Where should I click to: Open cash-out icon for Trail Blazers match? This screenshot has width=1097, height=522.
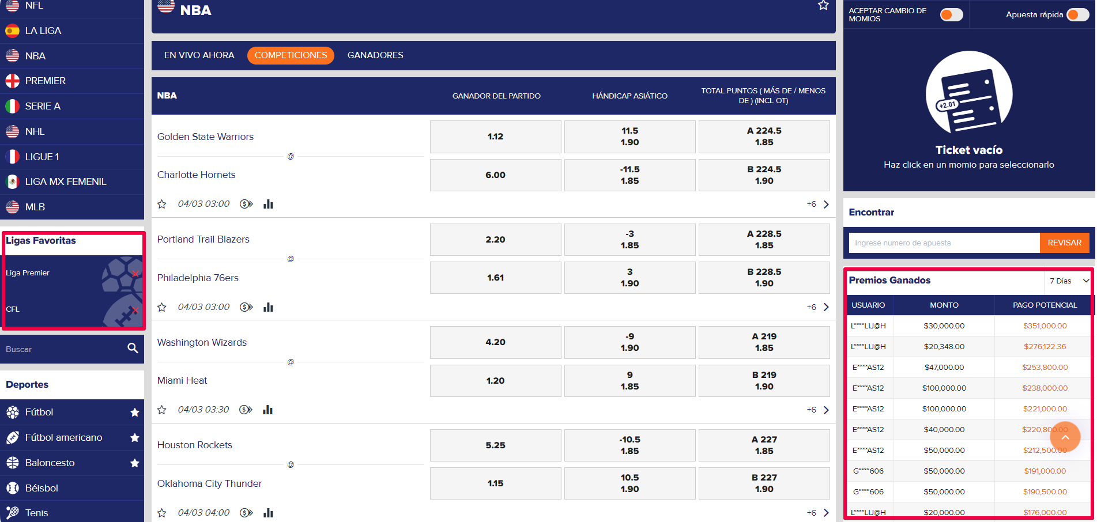pos(246,307)
